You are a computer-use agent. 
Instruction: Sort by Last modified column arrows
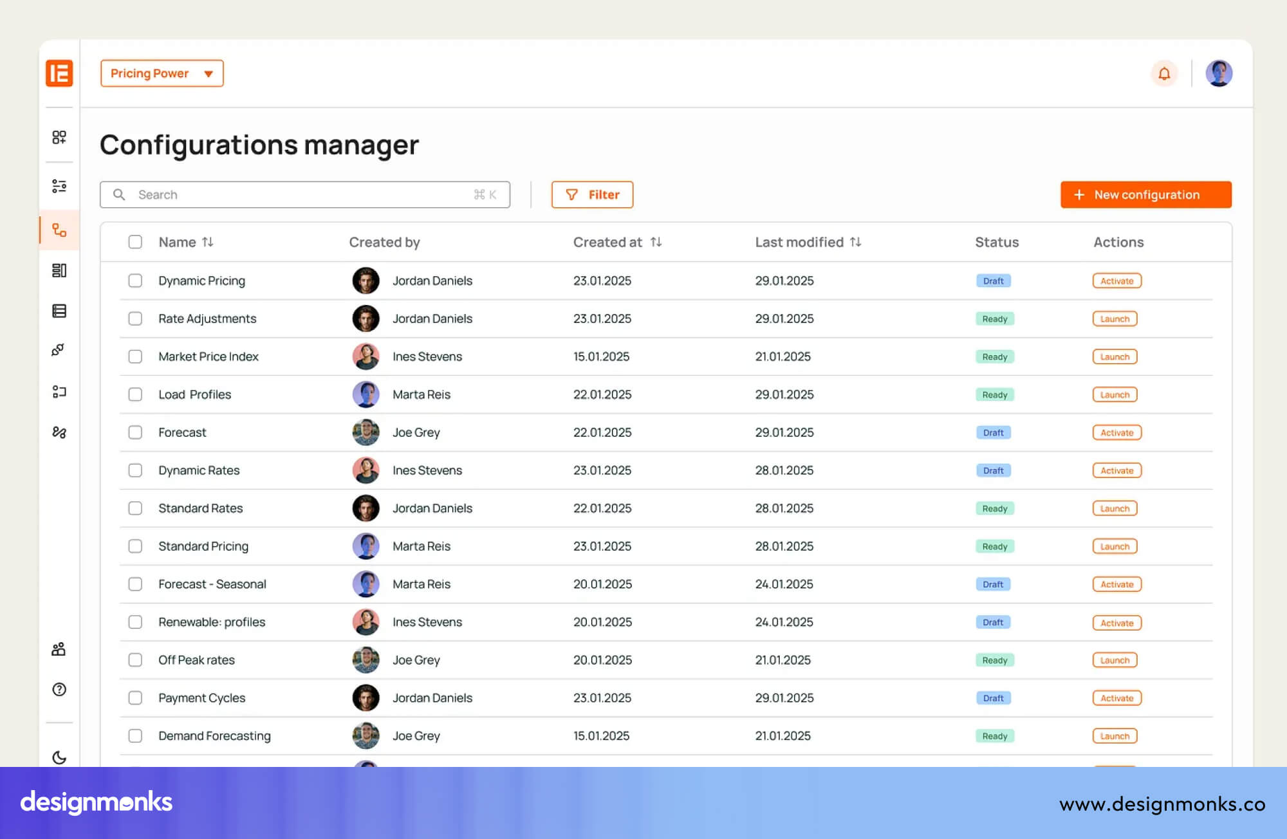pyautogui.click(x=855, y=242)
